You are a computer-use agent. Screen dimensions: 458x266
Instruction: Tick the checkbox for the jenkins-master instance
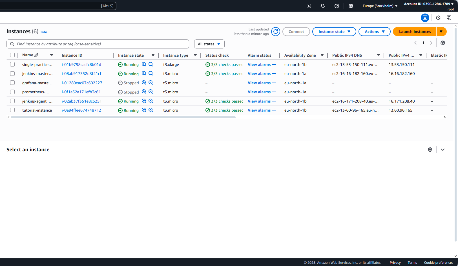(x=12, y=74)
